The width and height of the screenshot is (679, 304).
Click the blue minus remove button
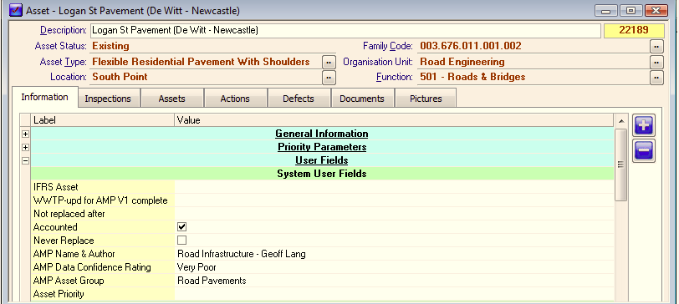644,151
